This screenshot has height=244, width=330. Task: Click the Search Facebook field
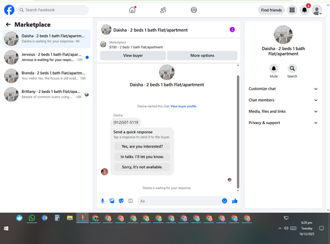pos(53,10)
